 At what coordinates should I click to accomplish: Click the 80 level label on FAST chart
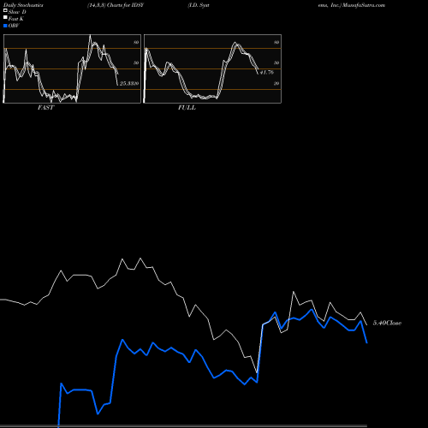coord(136,42)
